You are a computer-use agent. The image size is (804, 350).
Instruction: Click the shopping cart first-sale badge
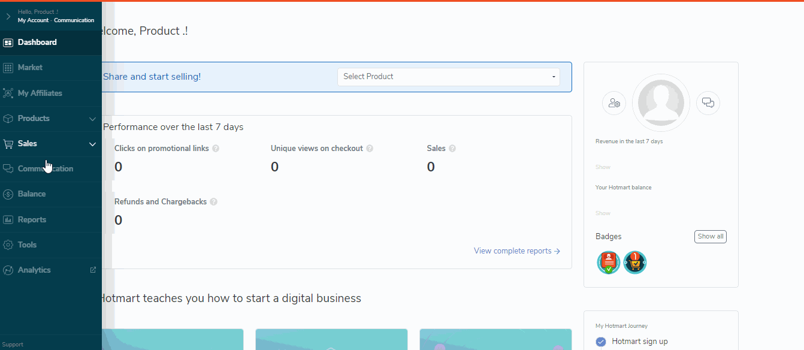pos(635,262)
